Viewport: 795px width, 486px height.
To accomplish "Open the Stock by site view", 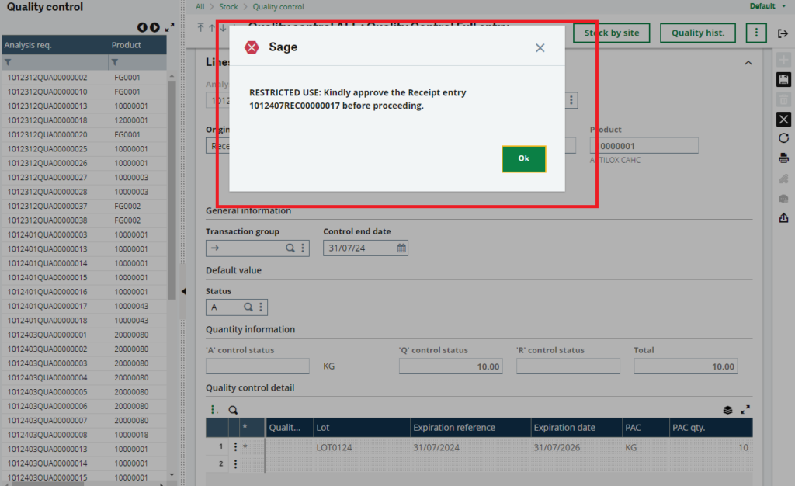I will point(612,33).
